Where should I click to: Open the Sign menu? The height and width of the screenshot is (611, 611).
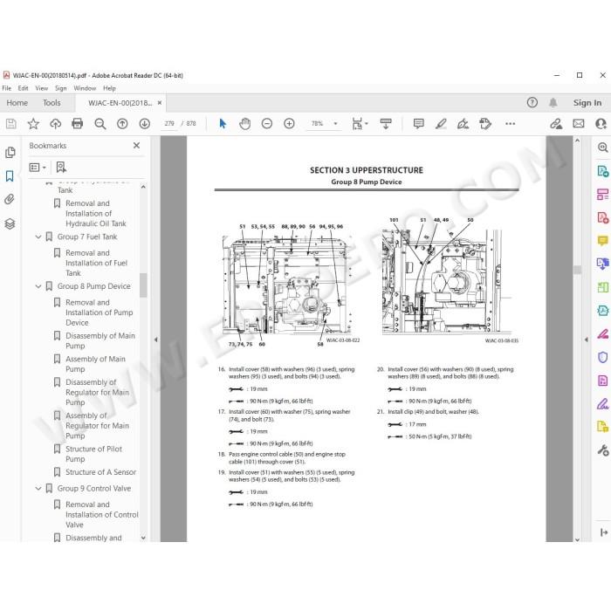point(61,88)
